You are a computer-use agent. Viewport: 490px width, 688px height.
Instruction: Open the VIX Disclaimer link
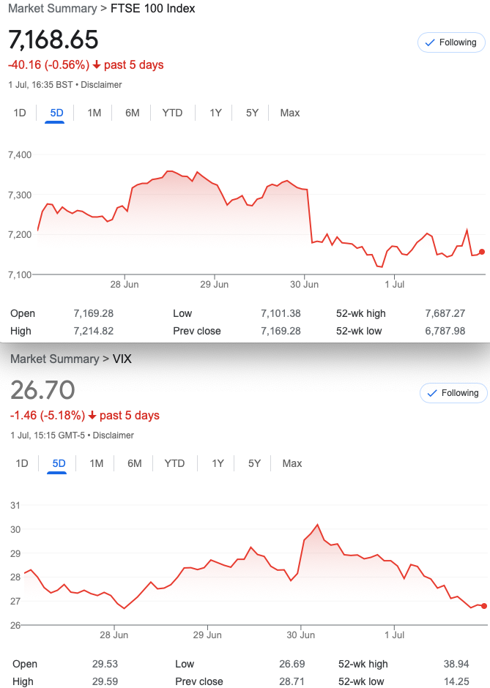click(114, 435)
